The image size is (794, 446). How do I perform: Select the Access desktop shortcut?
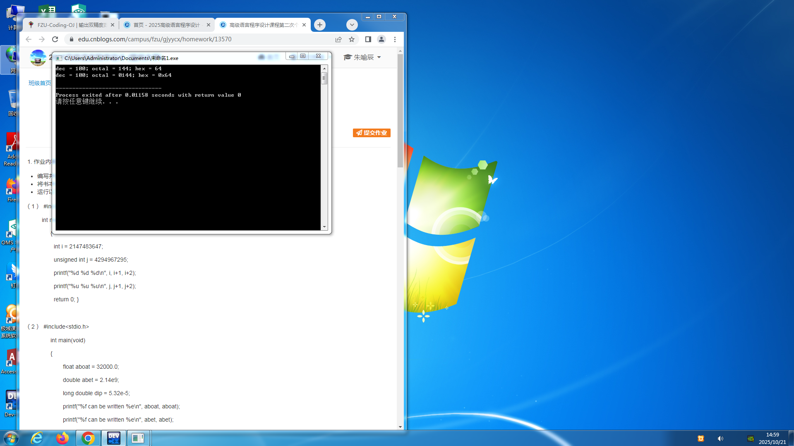point(9,362)
